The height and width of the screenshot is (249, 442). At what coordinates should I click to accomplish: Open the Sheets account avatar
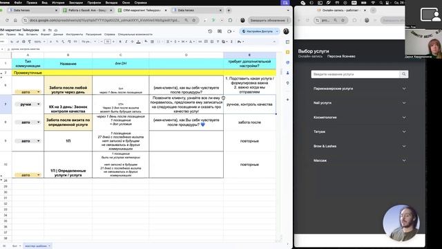point(286,31)
